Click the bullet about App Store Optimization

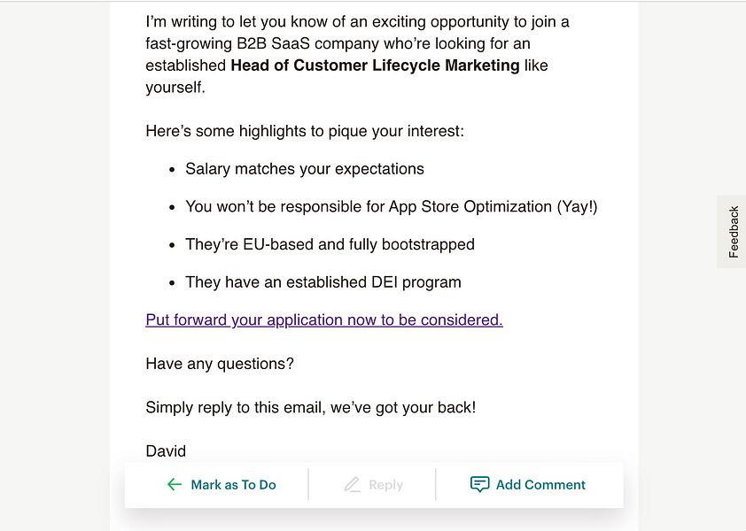click(x=393, y=206)
